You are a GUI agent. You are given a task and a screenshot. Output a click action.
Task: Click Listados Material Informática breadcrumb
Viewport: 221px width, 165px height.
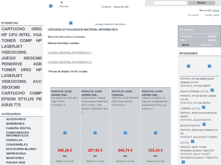(x=110, y=24)
